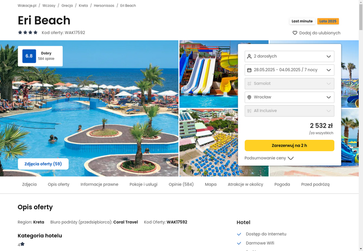The width and height of the screenshot is (363, 251).
Task: Click the Lato 2025 orange tag
Action: point(328,21)
